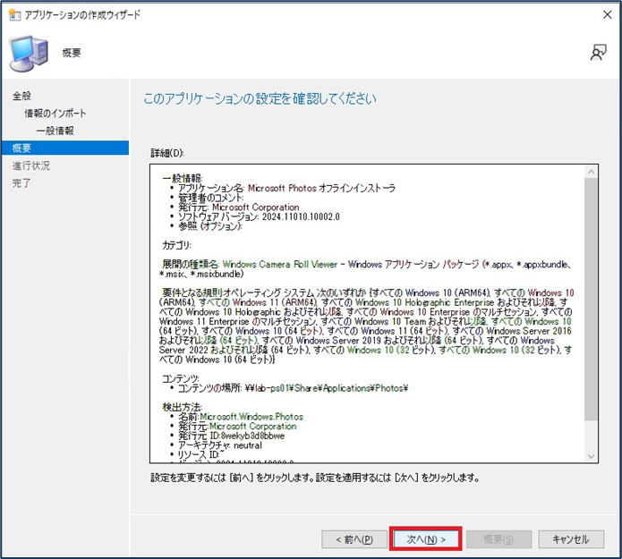
Task: Select 完了 step in sidebar
Action: (x=21, y=183)
